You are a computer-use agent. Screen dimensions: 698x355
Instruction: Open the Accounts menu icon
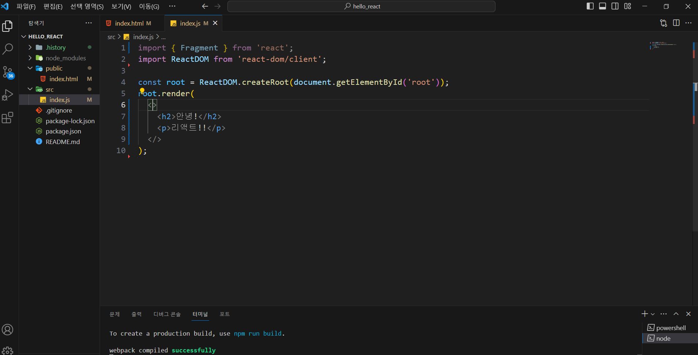(8, 330)
